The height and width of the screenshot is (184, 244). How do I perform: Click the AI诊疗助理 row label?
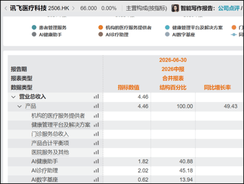coord(44,171)
